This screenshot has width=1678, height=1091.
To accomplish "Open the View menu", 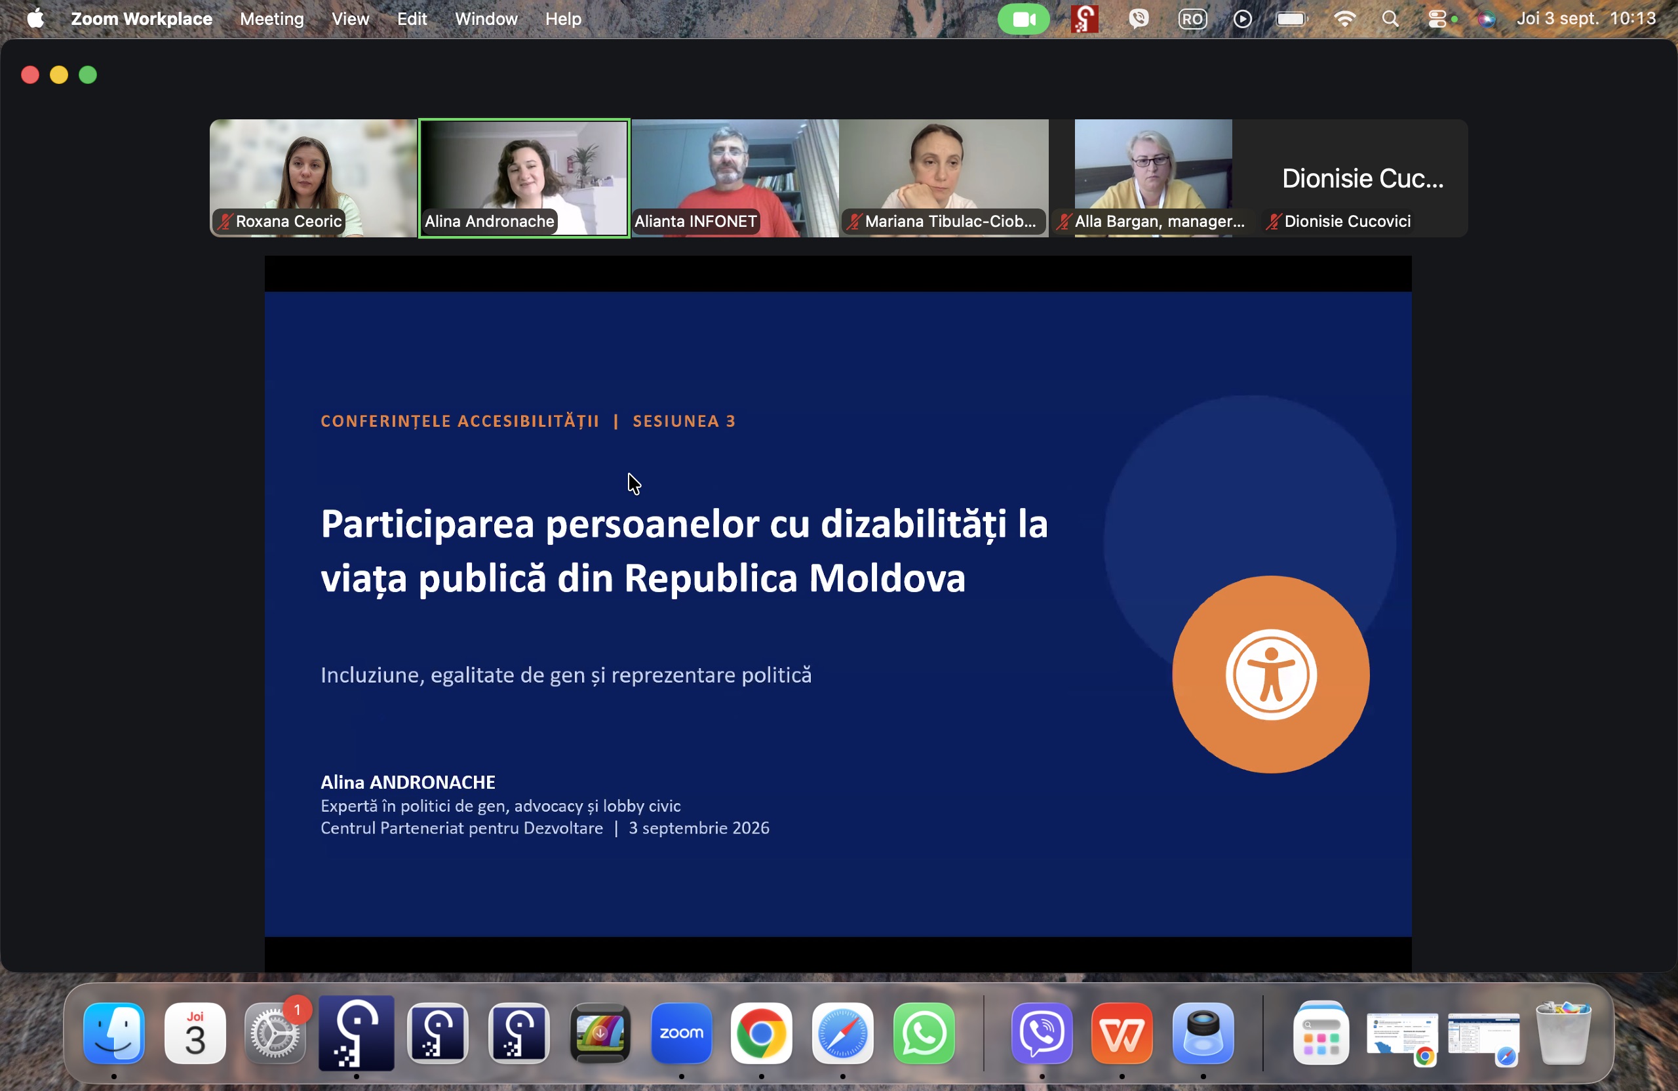I will coord(351,19).
